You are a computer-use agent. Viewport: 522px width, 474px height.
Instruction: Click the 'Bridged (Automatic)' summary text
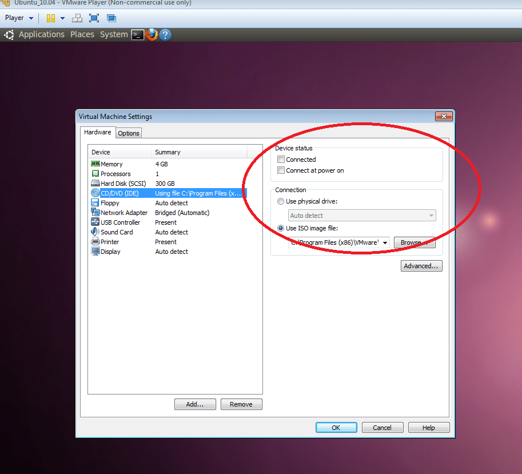[x=182, y=213]
